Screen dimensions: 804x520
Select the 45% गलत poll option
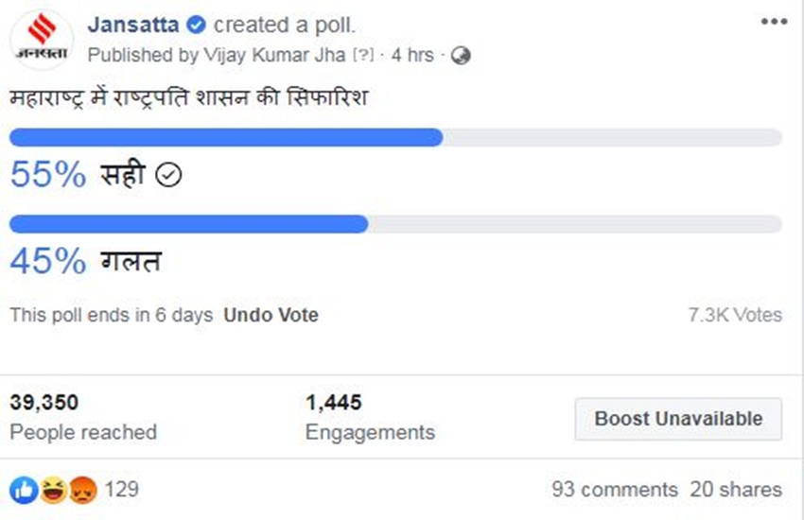pyautogui.click(x=85, y=261)
